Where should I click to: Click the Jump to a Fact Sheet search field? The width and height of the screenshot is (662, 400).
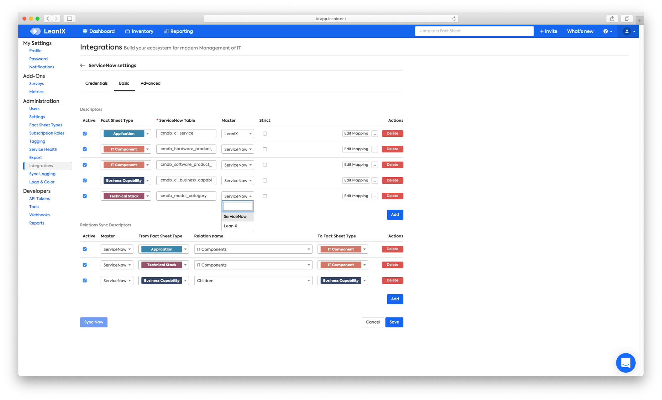pyautogui.click(x=474, y=31)
